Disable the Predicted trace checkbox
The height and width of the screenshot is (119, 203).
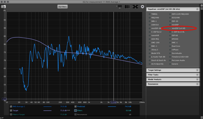point(76,107)
